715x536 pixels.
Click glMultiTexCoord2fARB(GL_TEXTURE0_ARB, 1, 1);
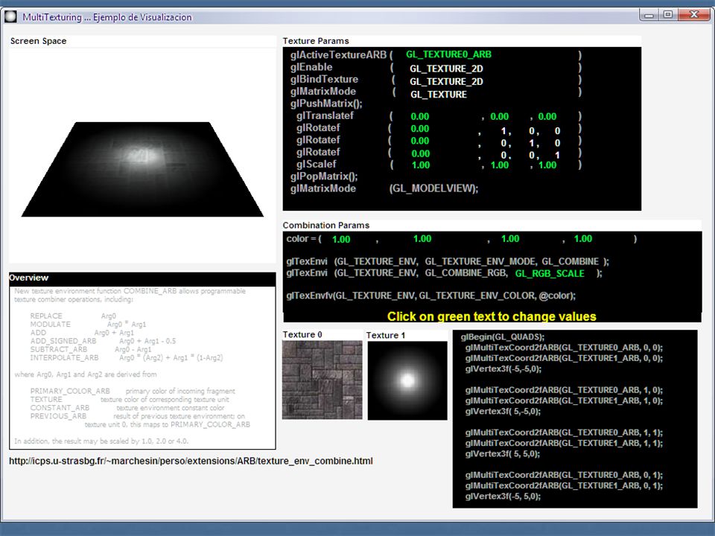(x=564, y=433)
